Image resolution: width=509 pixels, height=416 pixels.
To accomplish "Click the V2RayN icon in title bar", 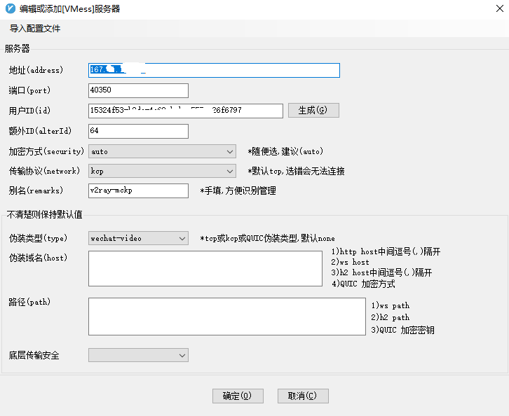I will point(9,9).
